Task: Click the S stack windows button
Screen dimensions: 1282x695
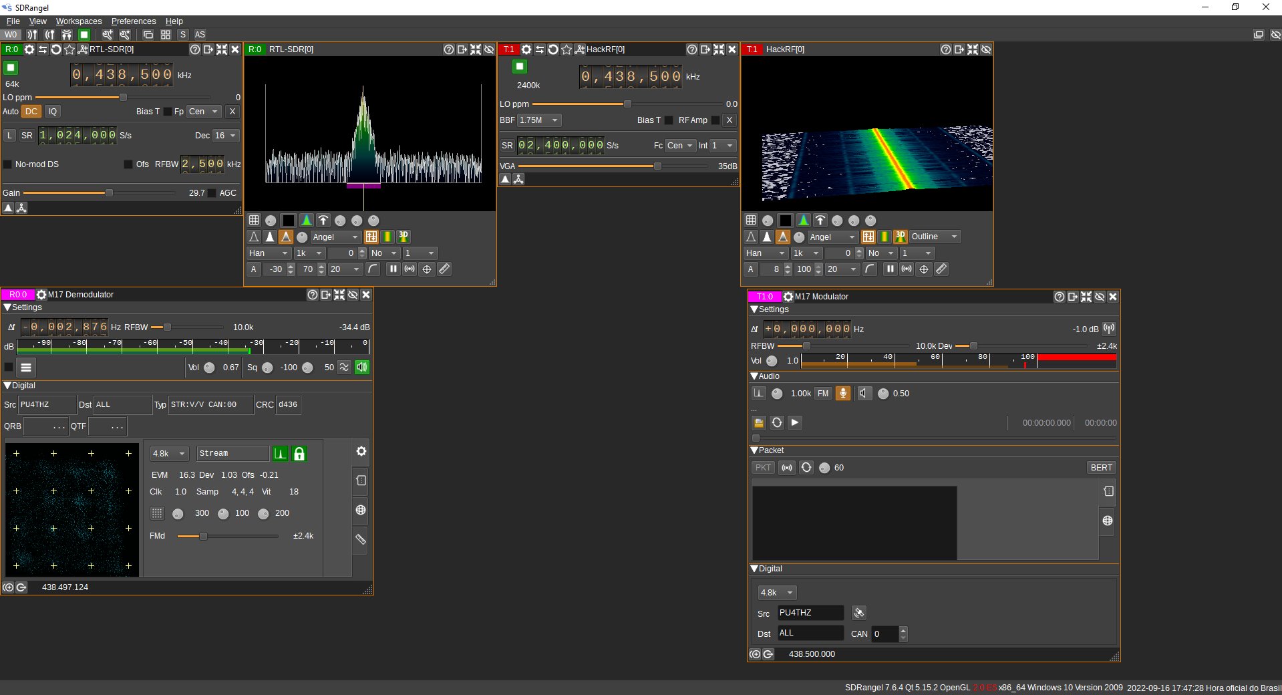Action: [183, 35]
